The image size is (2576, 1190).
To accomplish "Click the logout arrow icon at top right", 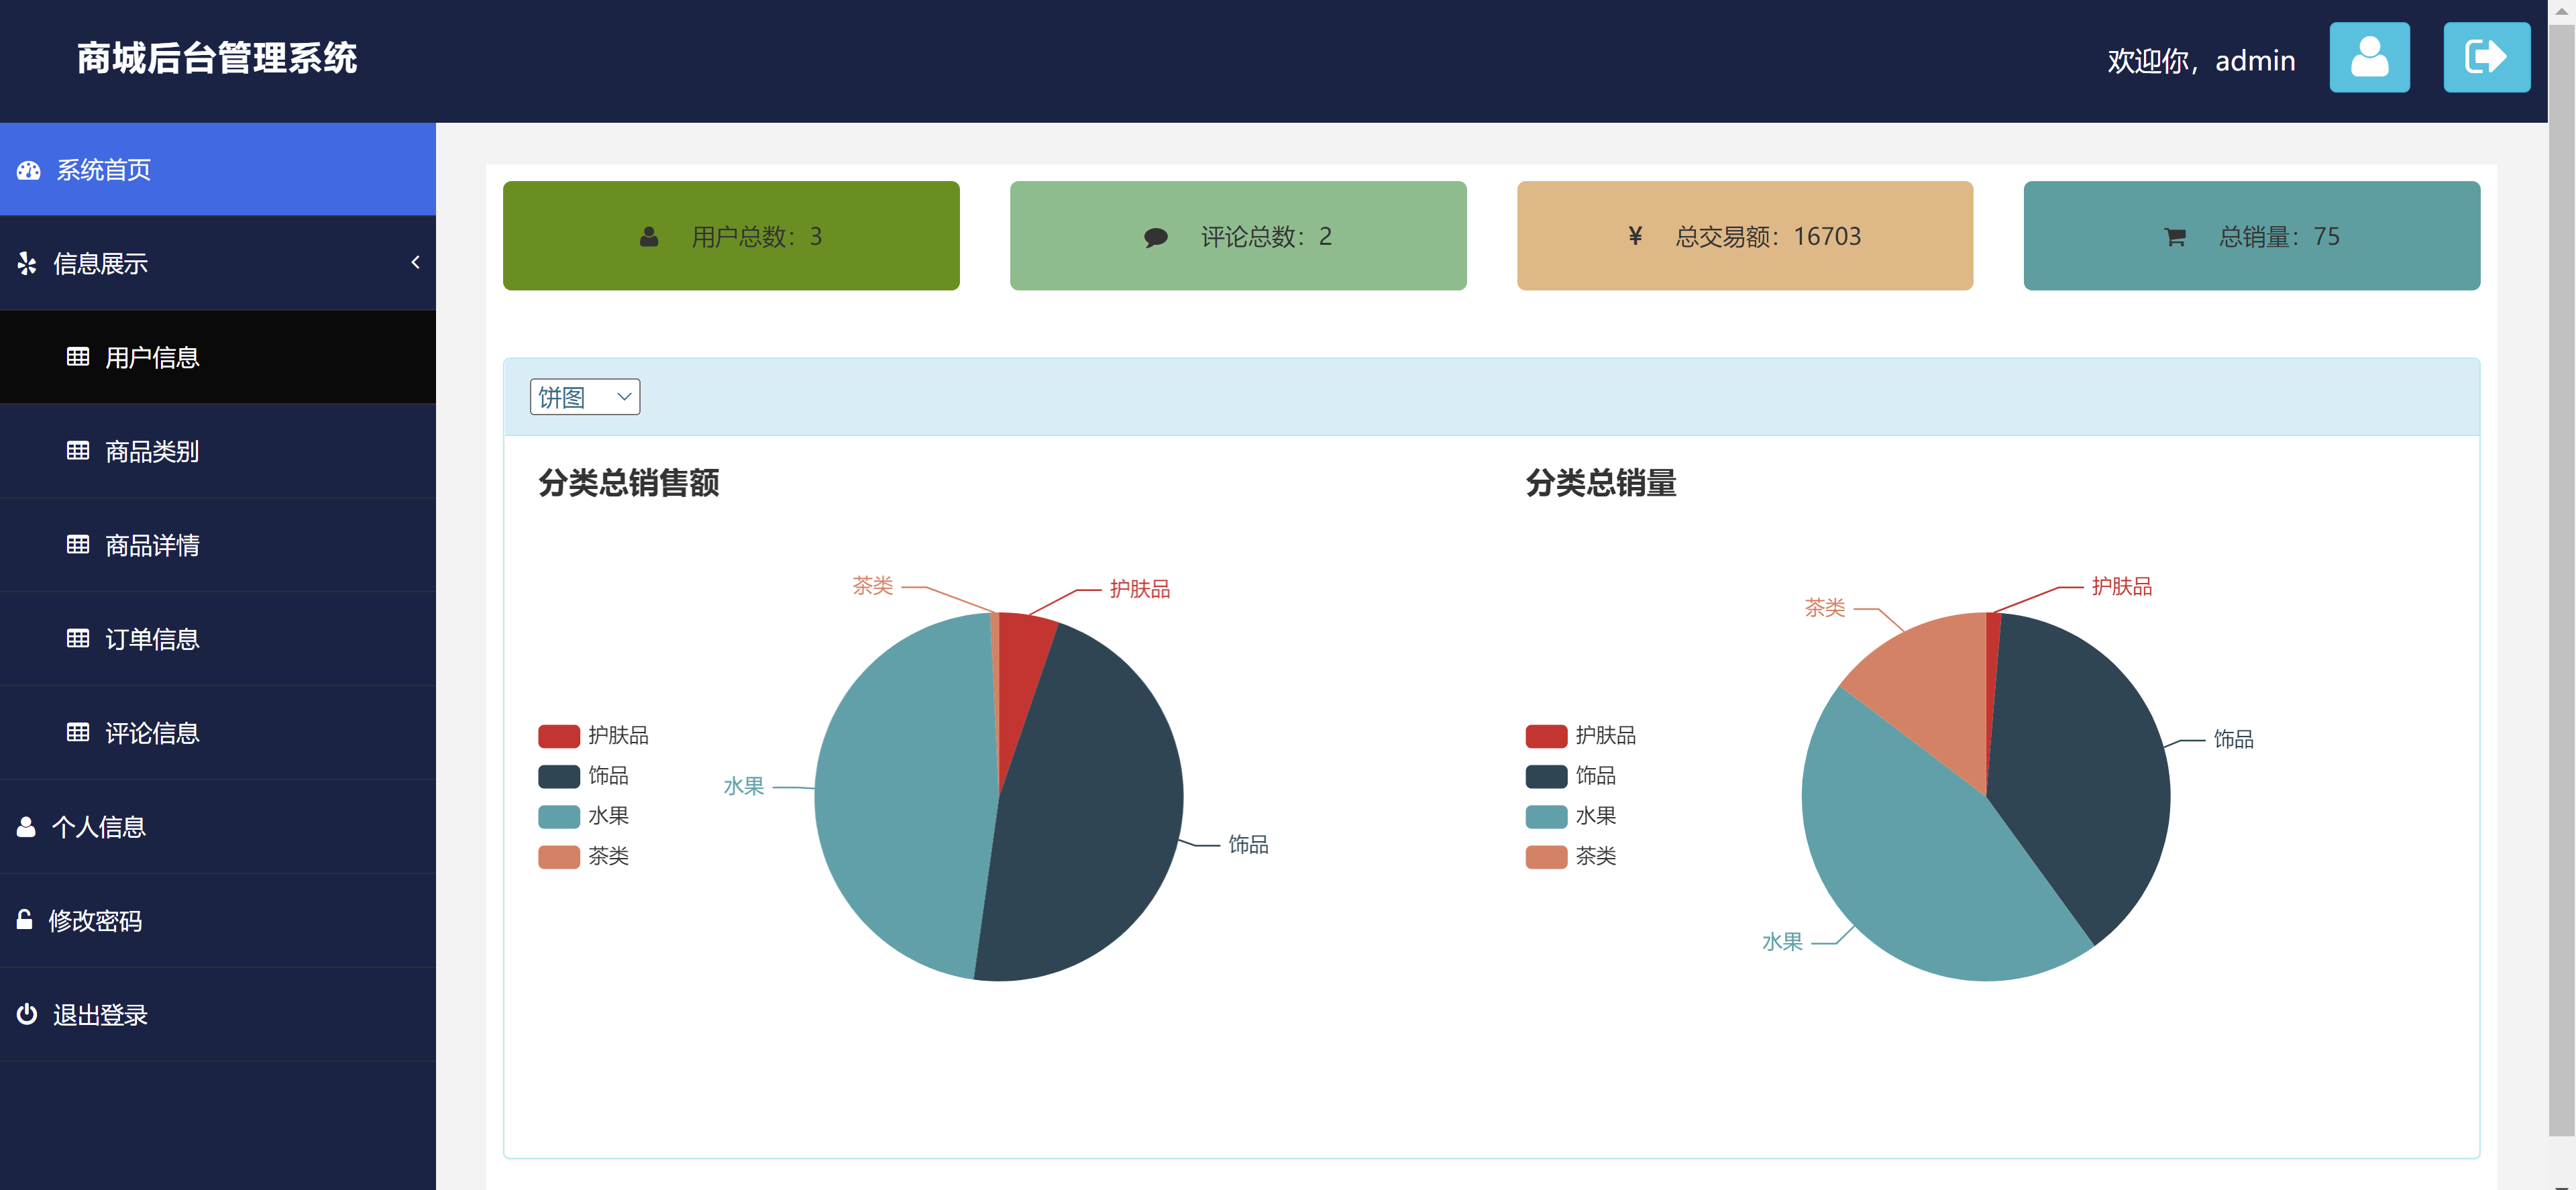I will (x=2486, y=57).
